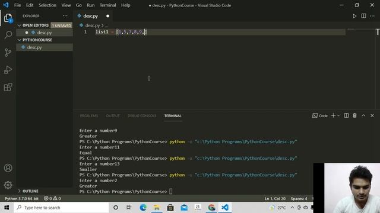This screenshot has width=380, height=213.
Task: Open the weather 27°C tray widget
Action: tap(278, 208)
